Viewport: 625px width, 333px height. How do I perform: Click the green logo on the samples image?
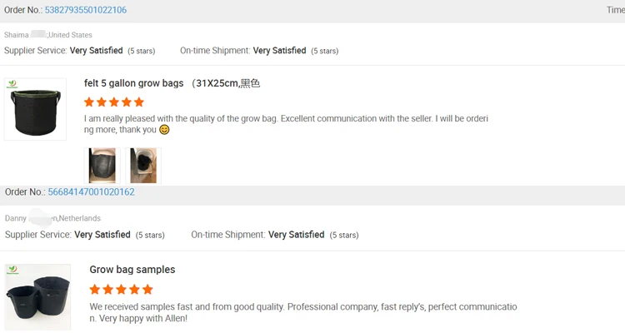pyautogui.click(x=12, y=271)
